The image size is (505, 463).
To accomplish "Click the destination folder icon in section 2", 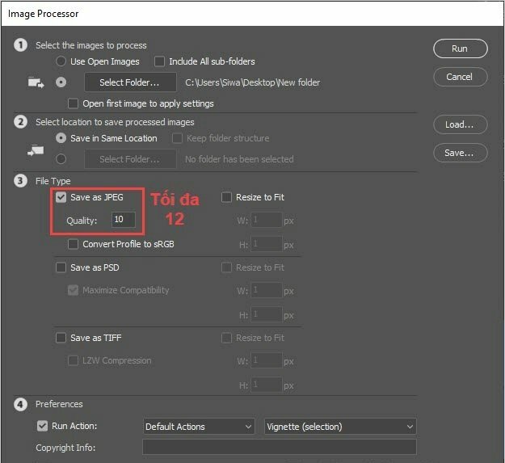I will click(x=36, y=150).
